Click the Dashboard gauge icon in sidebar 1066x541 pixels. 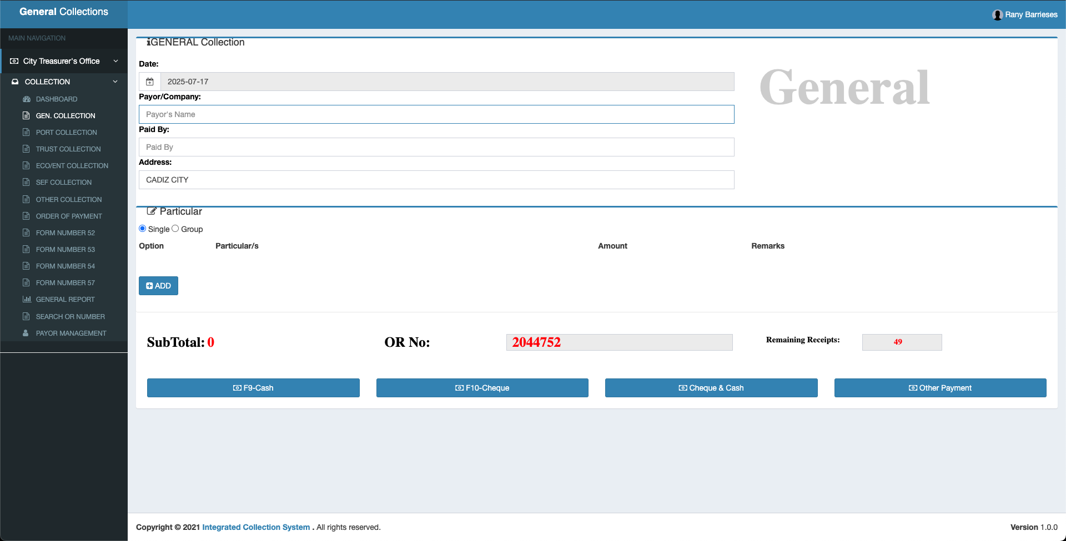coord(26,99)
